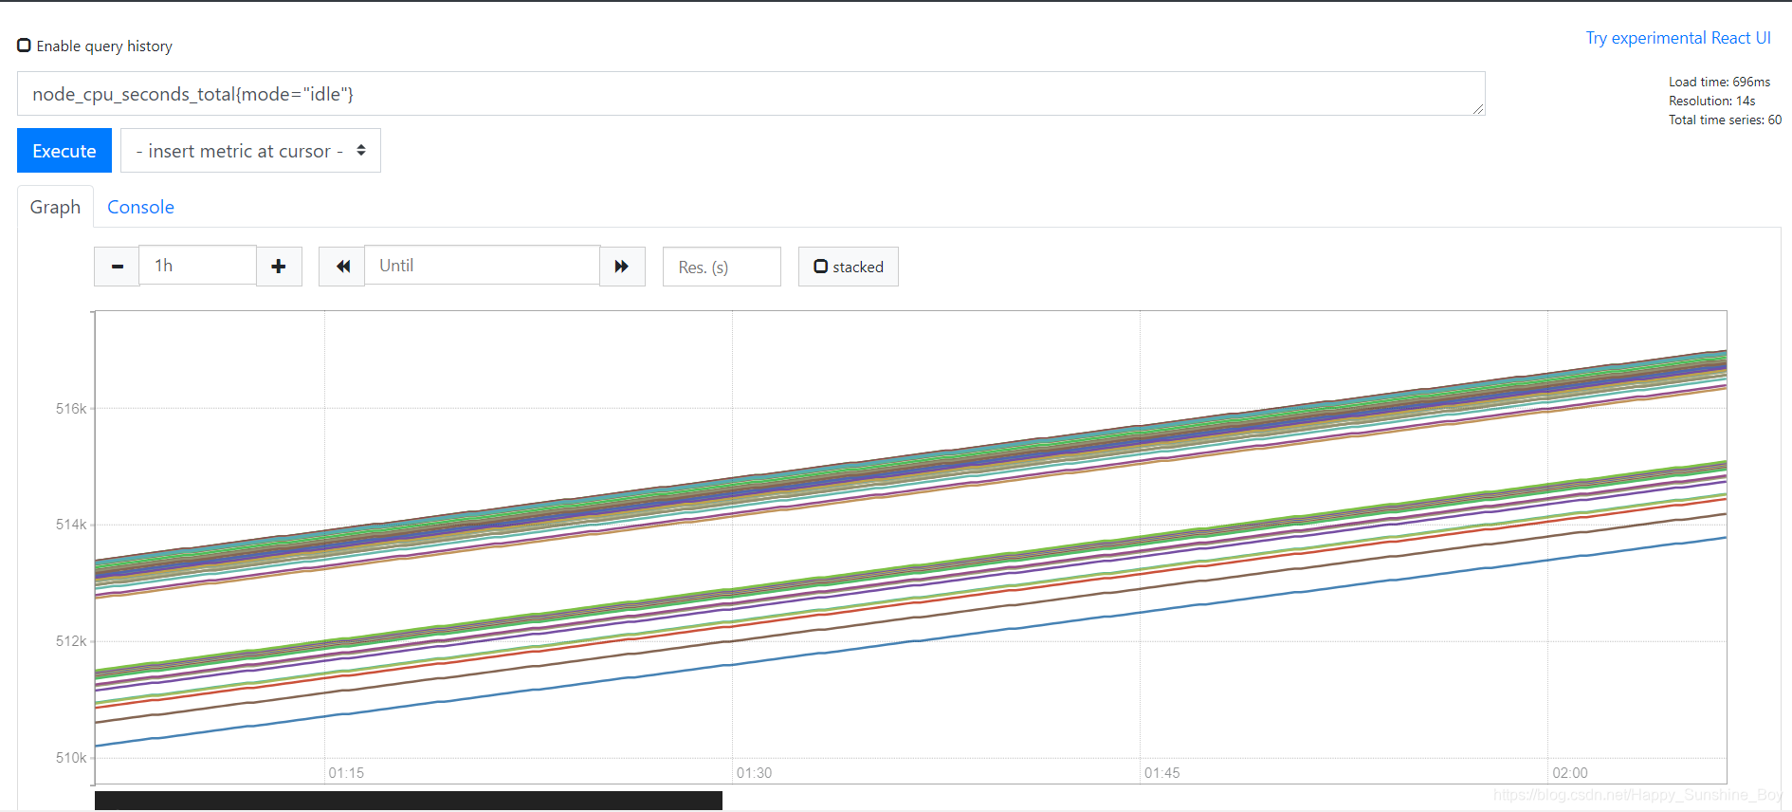1792x812 pixels.
Task: Click the 01:15 x-axis time label
Action: tap(346, 773)
